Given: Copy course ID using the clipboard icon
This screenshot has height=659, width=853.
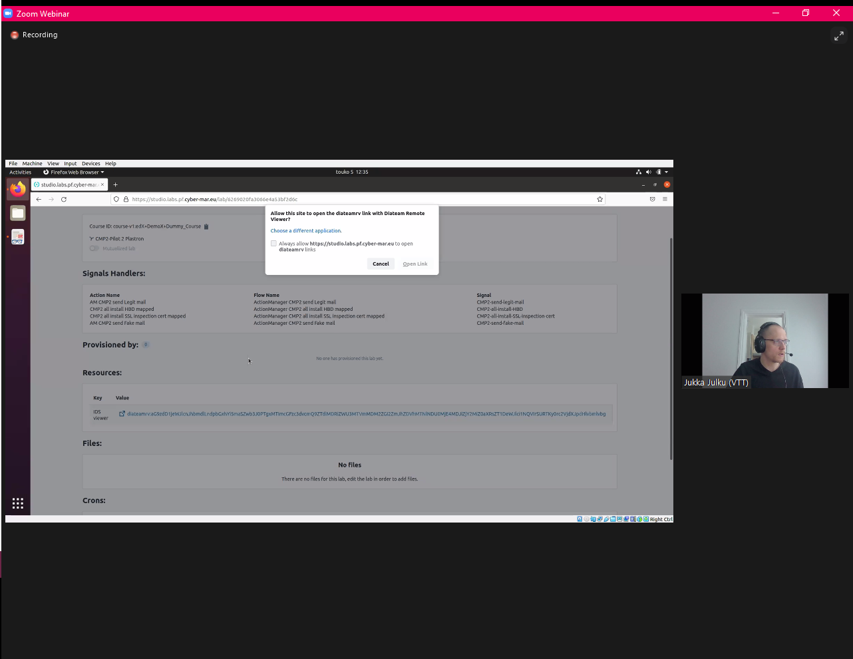Looking at the screenshot, I should (x=206, y=226).
